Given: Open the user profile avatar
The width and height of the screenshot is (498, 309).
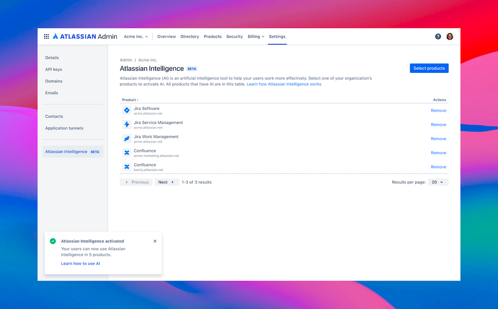Looking at the screenshot, I should (x=450, y=36).
